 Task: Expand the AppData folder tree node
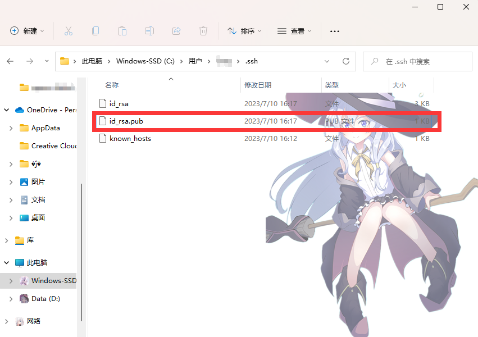(11, 128)
